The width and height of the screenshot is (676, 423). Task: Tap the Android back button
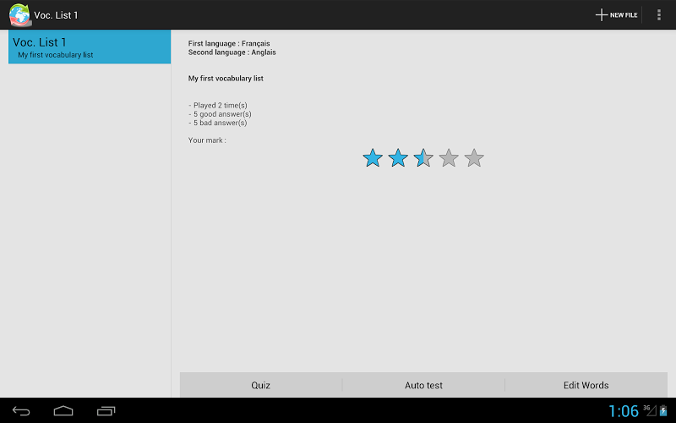click(x=21, y=410)
